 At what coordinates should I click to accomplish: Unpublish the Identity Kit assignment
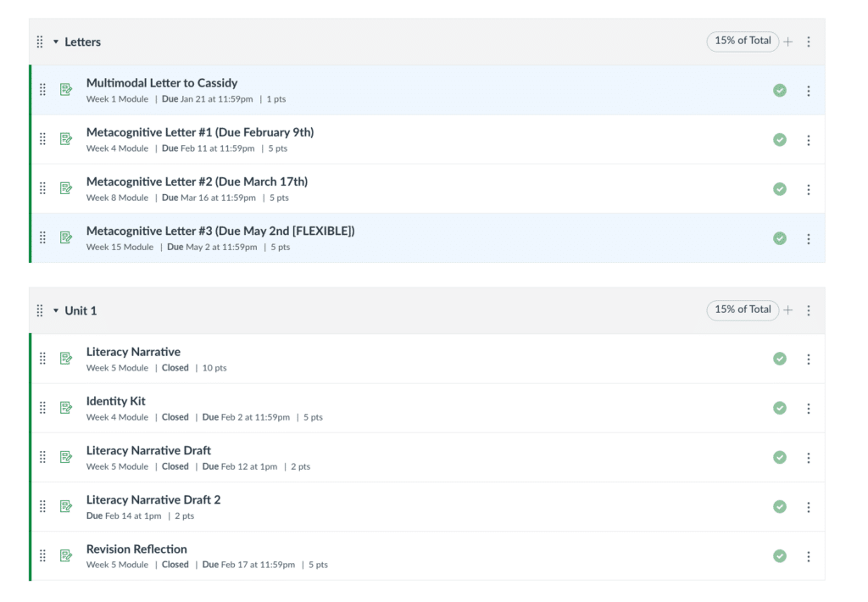pyautogui.click(x=779, y=407)
